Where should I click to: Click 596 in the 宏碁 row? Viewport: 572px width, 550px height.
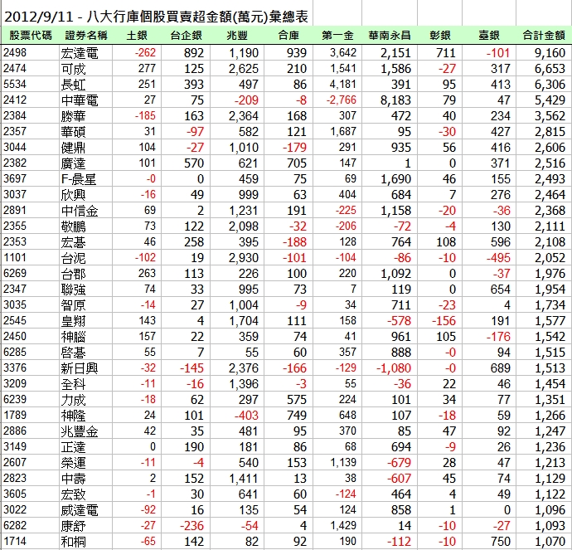pyautogui.click(x=500, y=242)
